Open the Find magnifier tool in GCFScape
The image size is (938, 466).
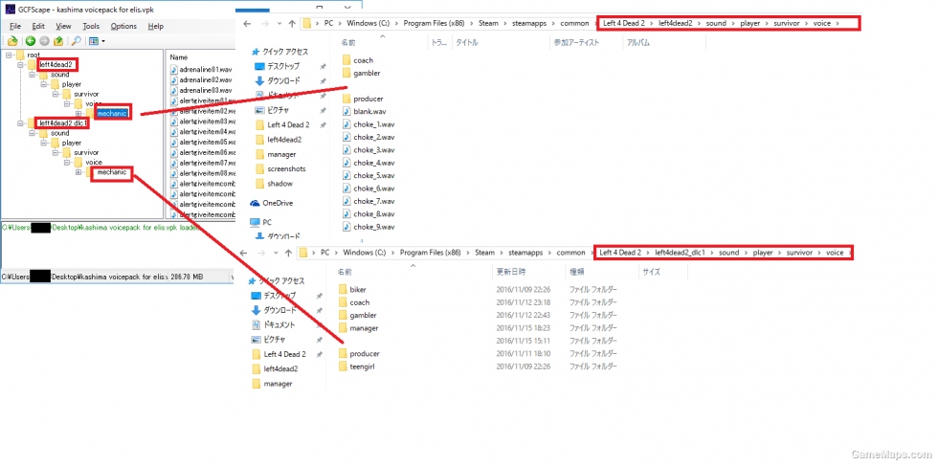pyautogui.click(x=76, y=41)
